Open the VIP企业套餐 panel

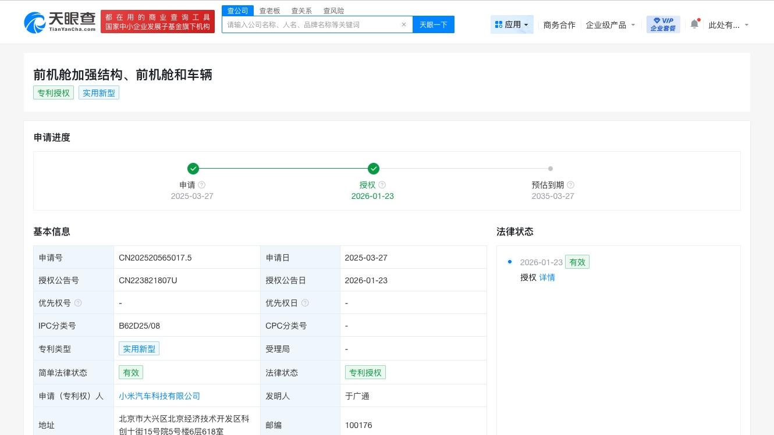click(663, 24)
